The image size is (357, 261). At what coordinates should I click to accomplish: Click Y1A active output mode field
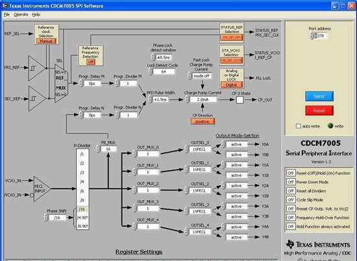tap(236, 165)
